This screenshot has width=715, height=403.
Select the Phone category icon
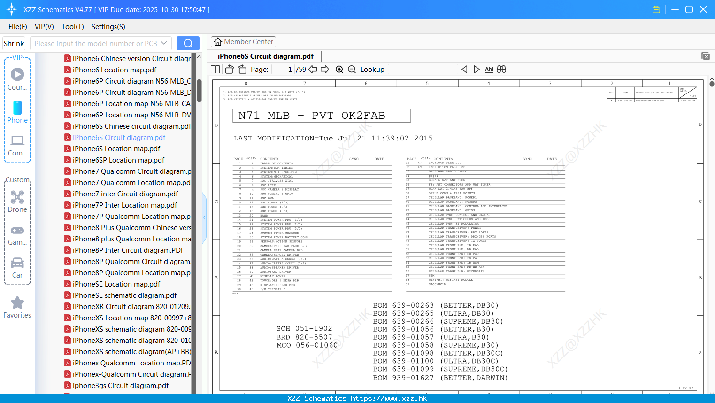tap(17, 112)
